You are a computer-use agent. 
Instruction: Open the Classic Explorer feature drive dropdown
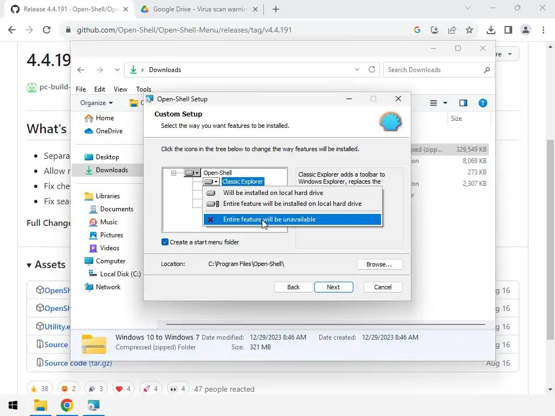pyautogui.click(x=212, y=181)
